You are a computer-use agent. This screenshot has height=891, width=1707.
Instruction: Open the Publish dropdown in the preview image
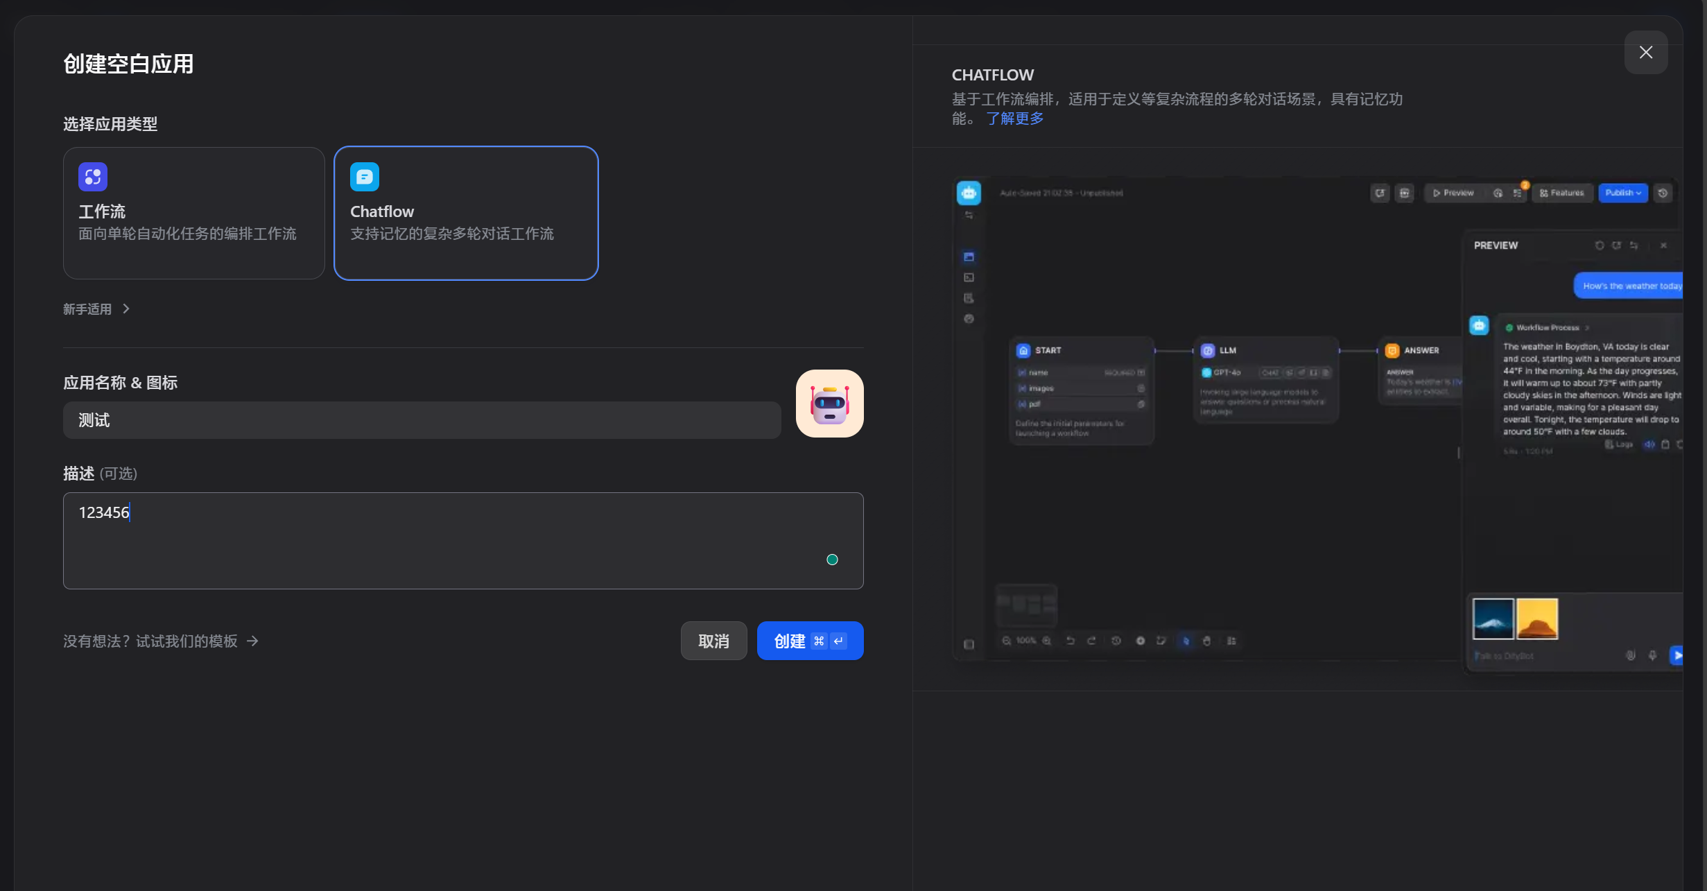pyautogui.click(x=1622, y=193)
